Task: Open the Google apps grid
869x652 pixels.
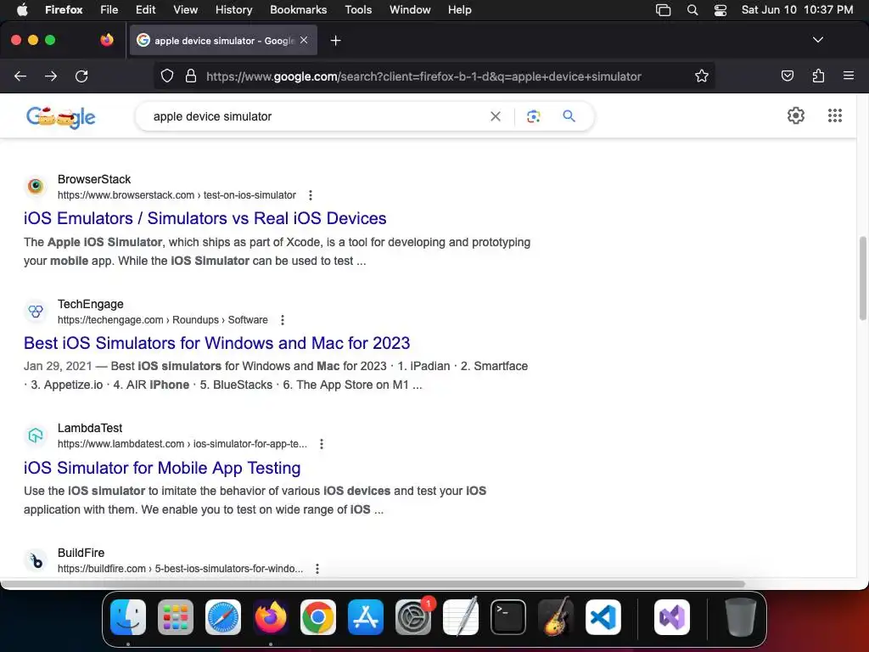Action: tap(835, 115)
